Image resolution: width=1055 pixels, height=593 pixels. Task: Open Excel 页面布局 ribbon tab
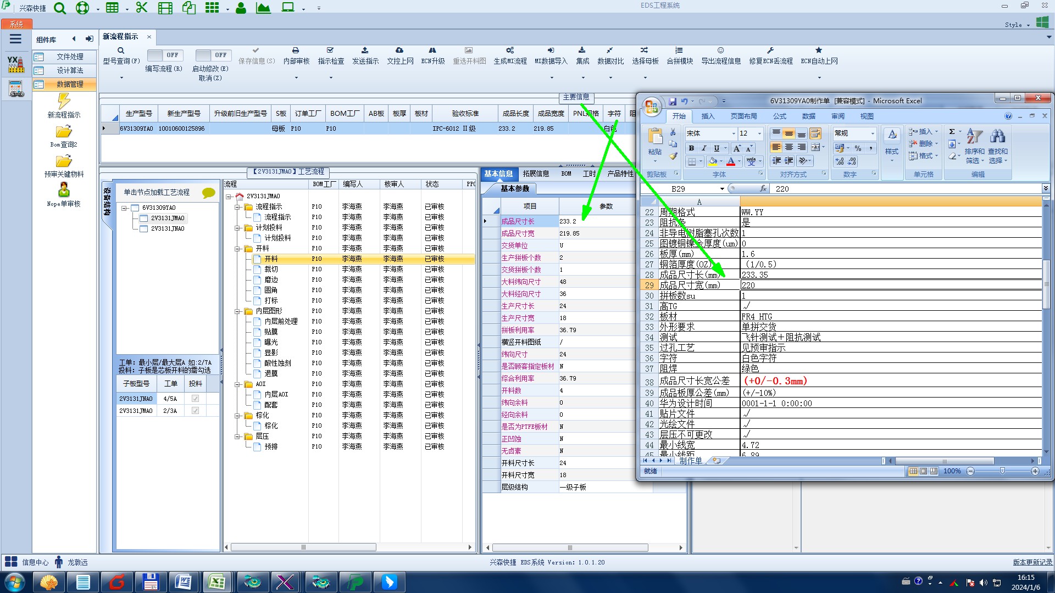click(x=743, y=116)
